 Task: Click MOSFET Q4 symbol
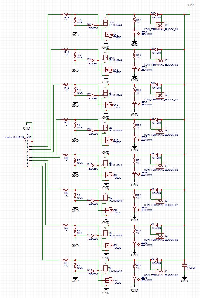point(105,198)
